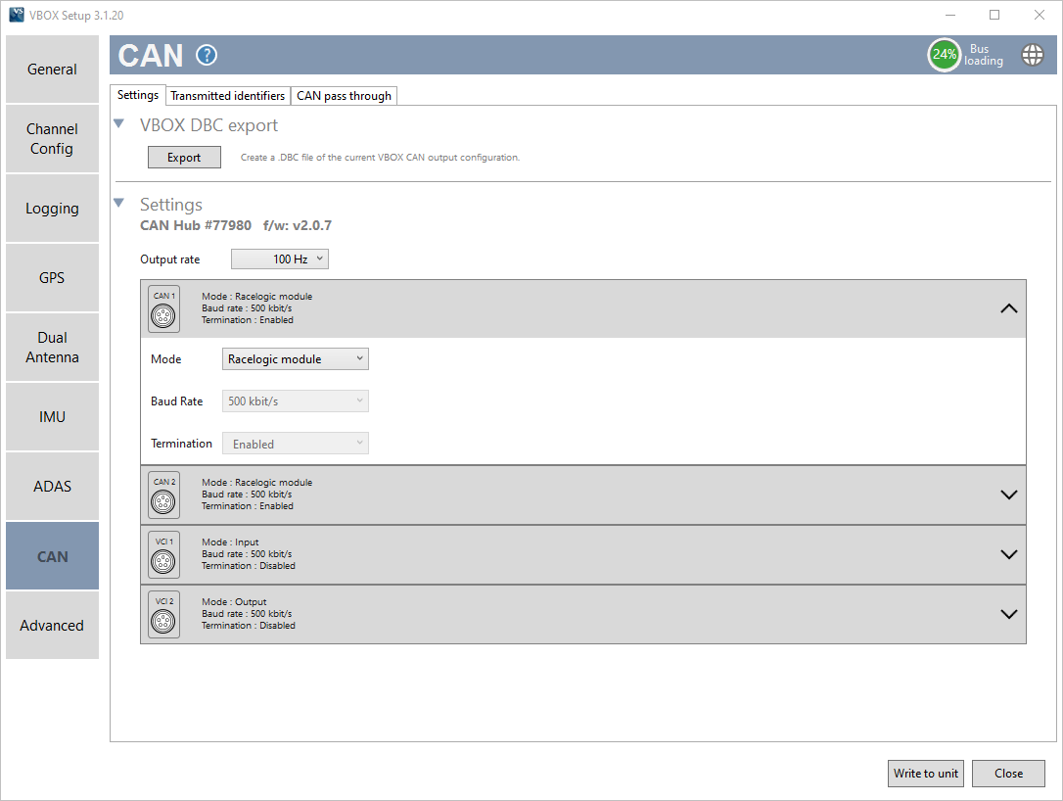The width and height of the screenshot is (1063, 801).
Task: Click the Write to unit button
Action: [x=925, y=774]
